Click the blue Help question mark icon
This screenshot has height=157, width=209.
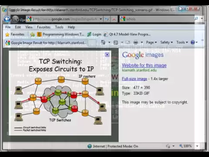point(192,42)
